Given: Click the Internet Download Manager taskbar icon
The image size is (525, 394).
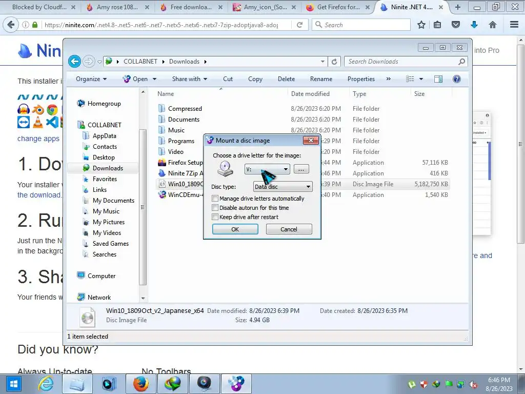Looking at the screenshot, I should (x=173, y=384).
